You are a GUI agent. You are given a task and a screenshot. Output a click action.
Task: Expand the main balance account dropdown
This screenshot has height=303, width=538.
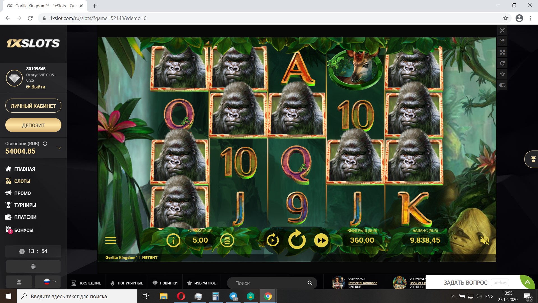pyautogui.click(x=59, y=148)
